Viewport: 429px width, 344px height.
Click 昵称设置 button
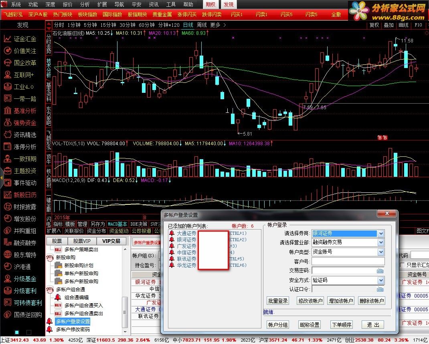[x=310, y=325]
